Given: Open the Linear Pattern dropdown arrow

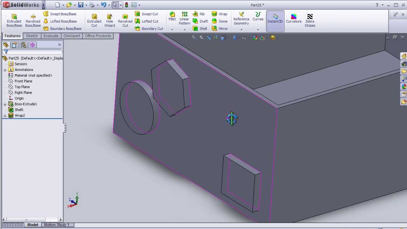Looking at the screenshot, I should point(184,30).
